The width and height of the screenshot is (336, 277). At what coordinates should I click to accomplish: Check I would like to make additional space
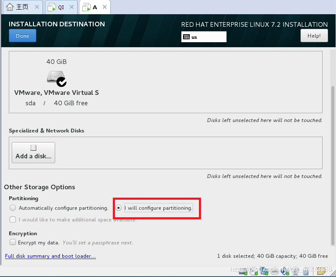pyautogui.click(x=13, y=220)
